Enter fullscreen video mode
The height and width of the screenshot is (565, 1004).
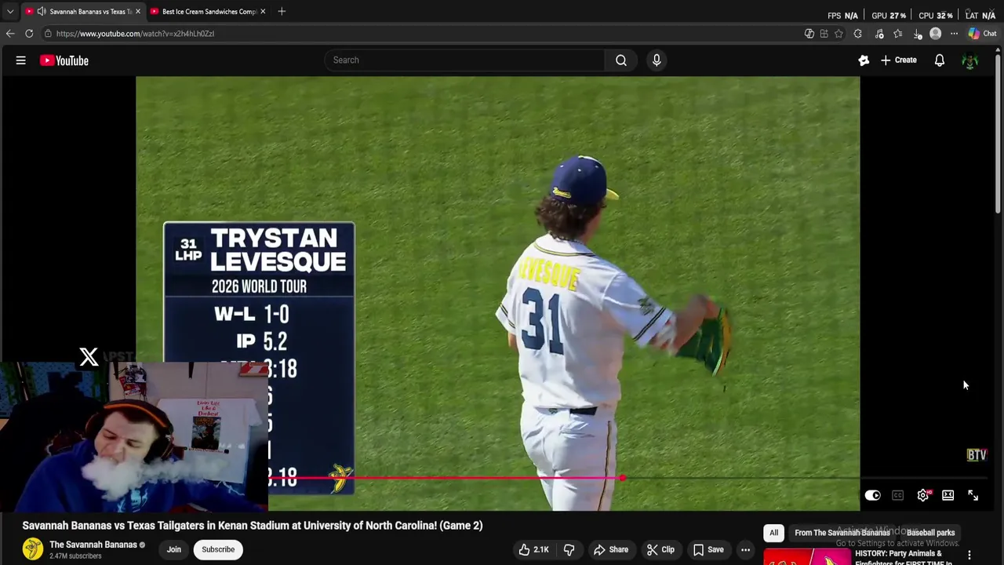coord(973,495)
